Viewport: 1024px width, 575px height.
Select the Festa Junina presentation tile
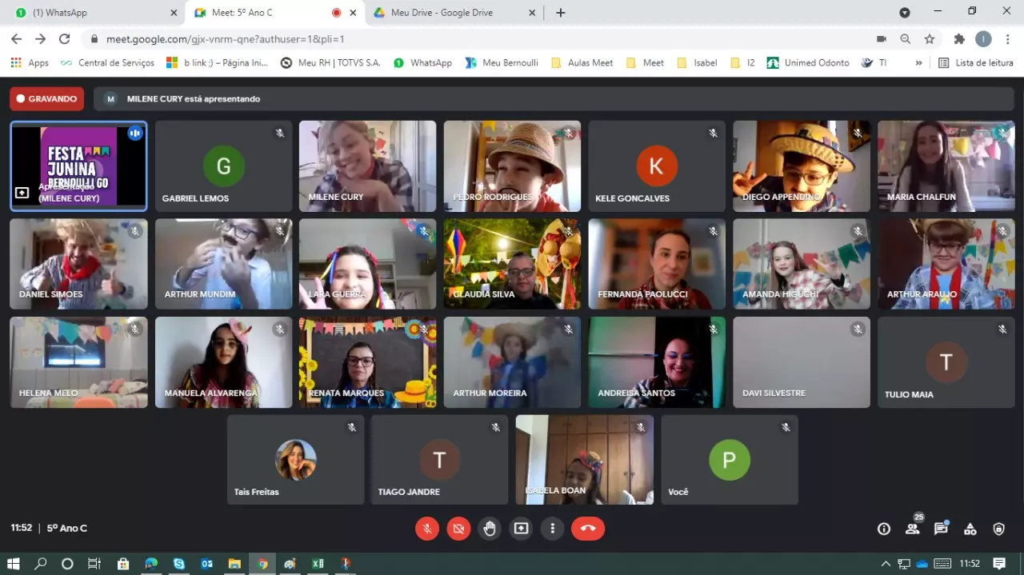[x=78, y=166]
